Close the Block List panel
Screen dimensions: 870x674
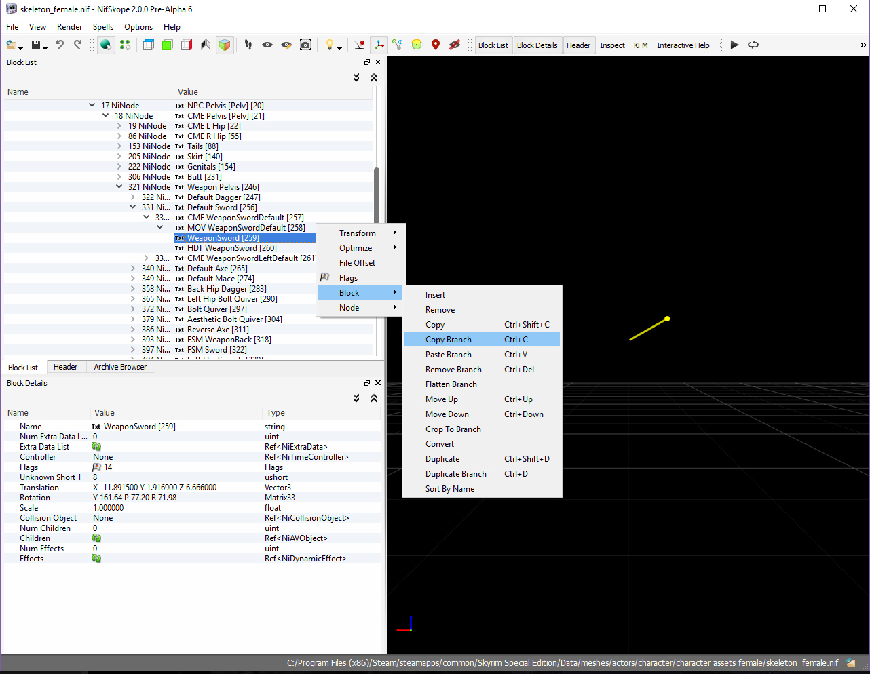pos(378,62)
